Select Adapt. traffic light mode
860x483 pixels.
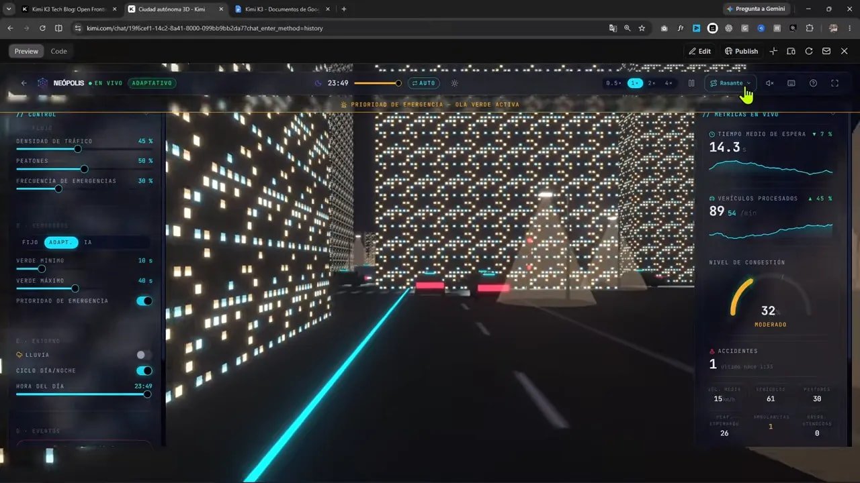pos(61,242)
